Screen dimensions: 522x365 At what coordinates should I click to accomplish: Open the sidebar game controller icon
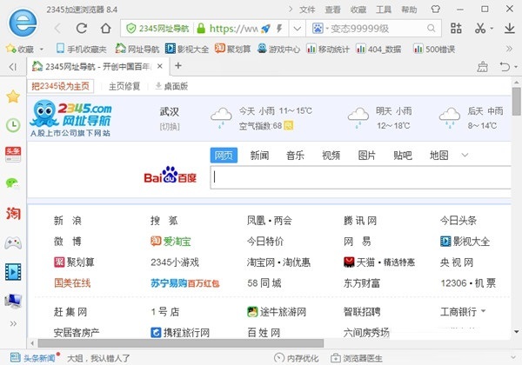[x=13, y=243]
